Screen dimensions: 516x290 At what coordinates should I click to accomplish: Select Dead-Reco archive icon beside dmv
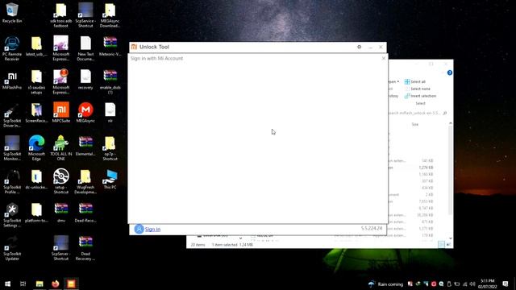tap(85, 213)
